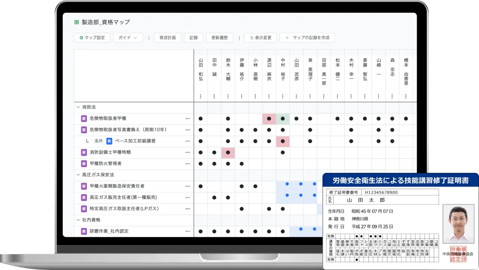Open the column menu under 木村幸一
Viewport: 479px width, 270px height.
pyautogui.click(x=351, y=96)
